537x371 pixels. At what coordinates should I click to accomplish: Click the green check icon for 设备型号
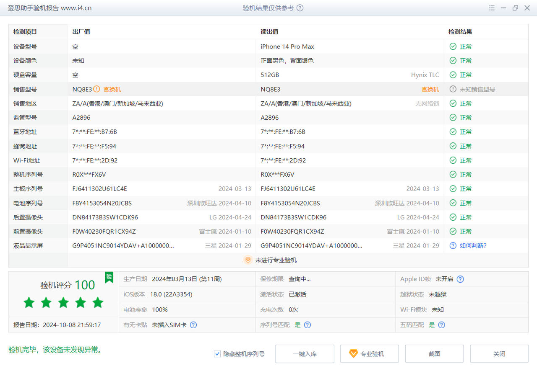coord(453,46)
